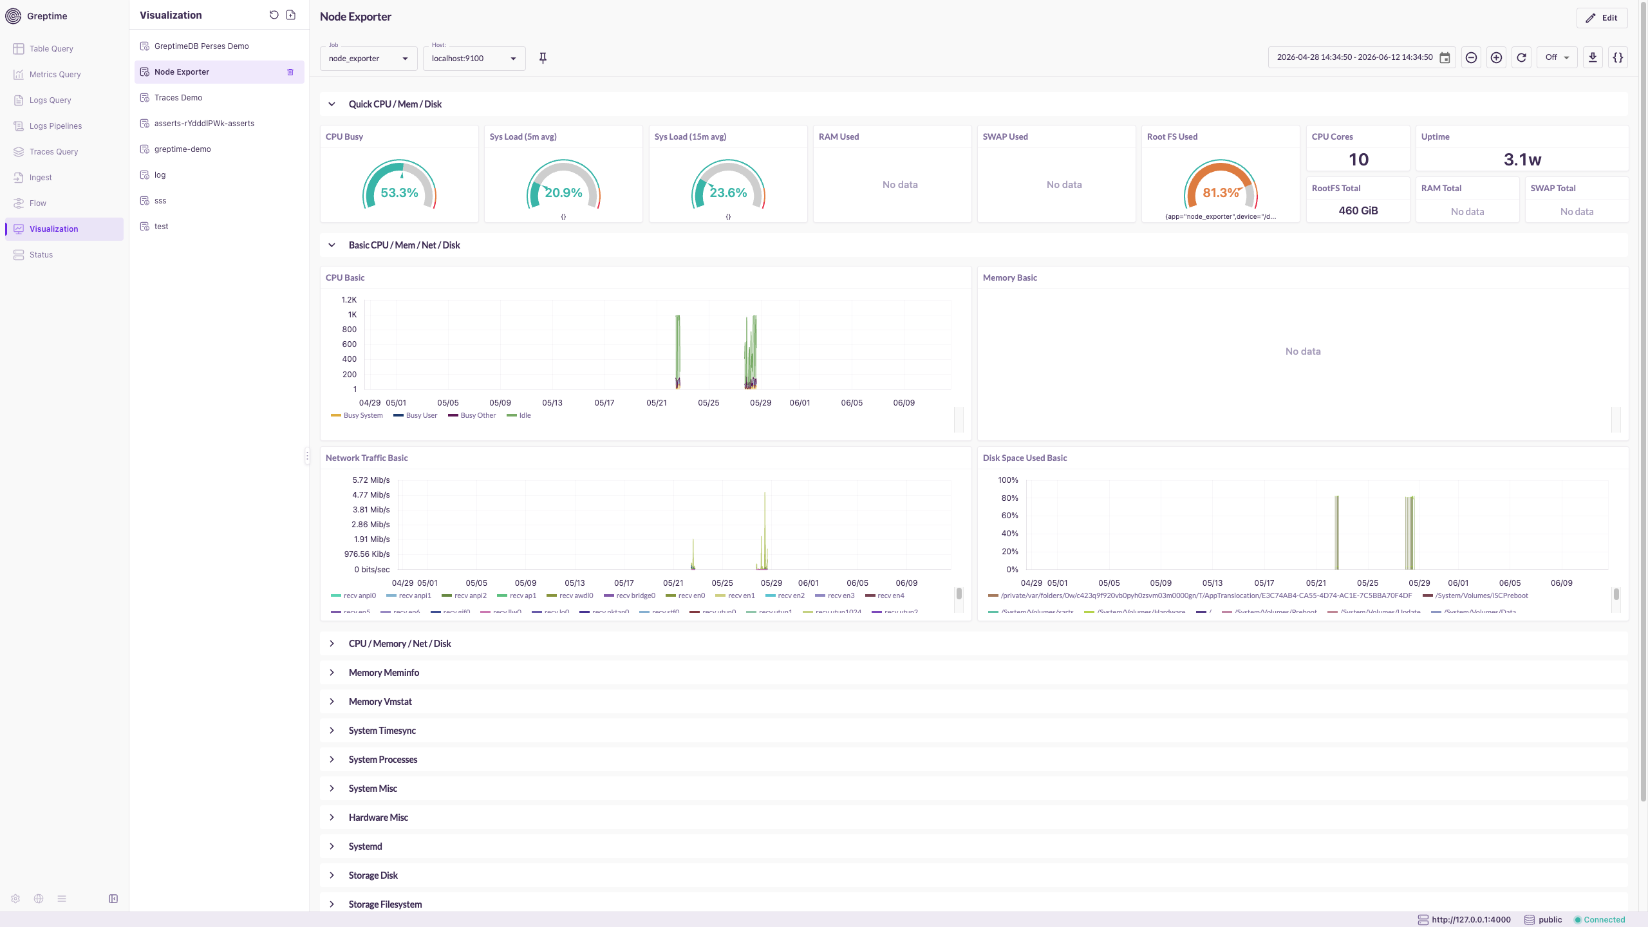Open Traces Query in the sidebar
The height and width of the screenshot is (927, 1648).
click(64, 152)
